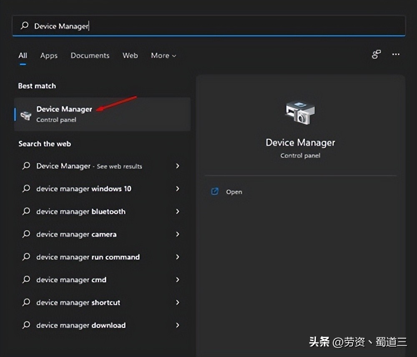Click chevron next to device manager run command
417x357 pixels.
(x=178, y=257)
